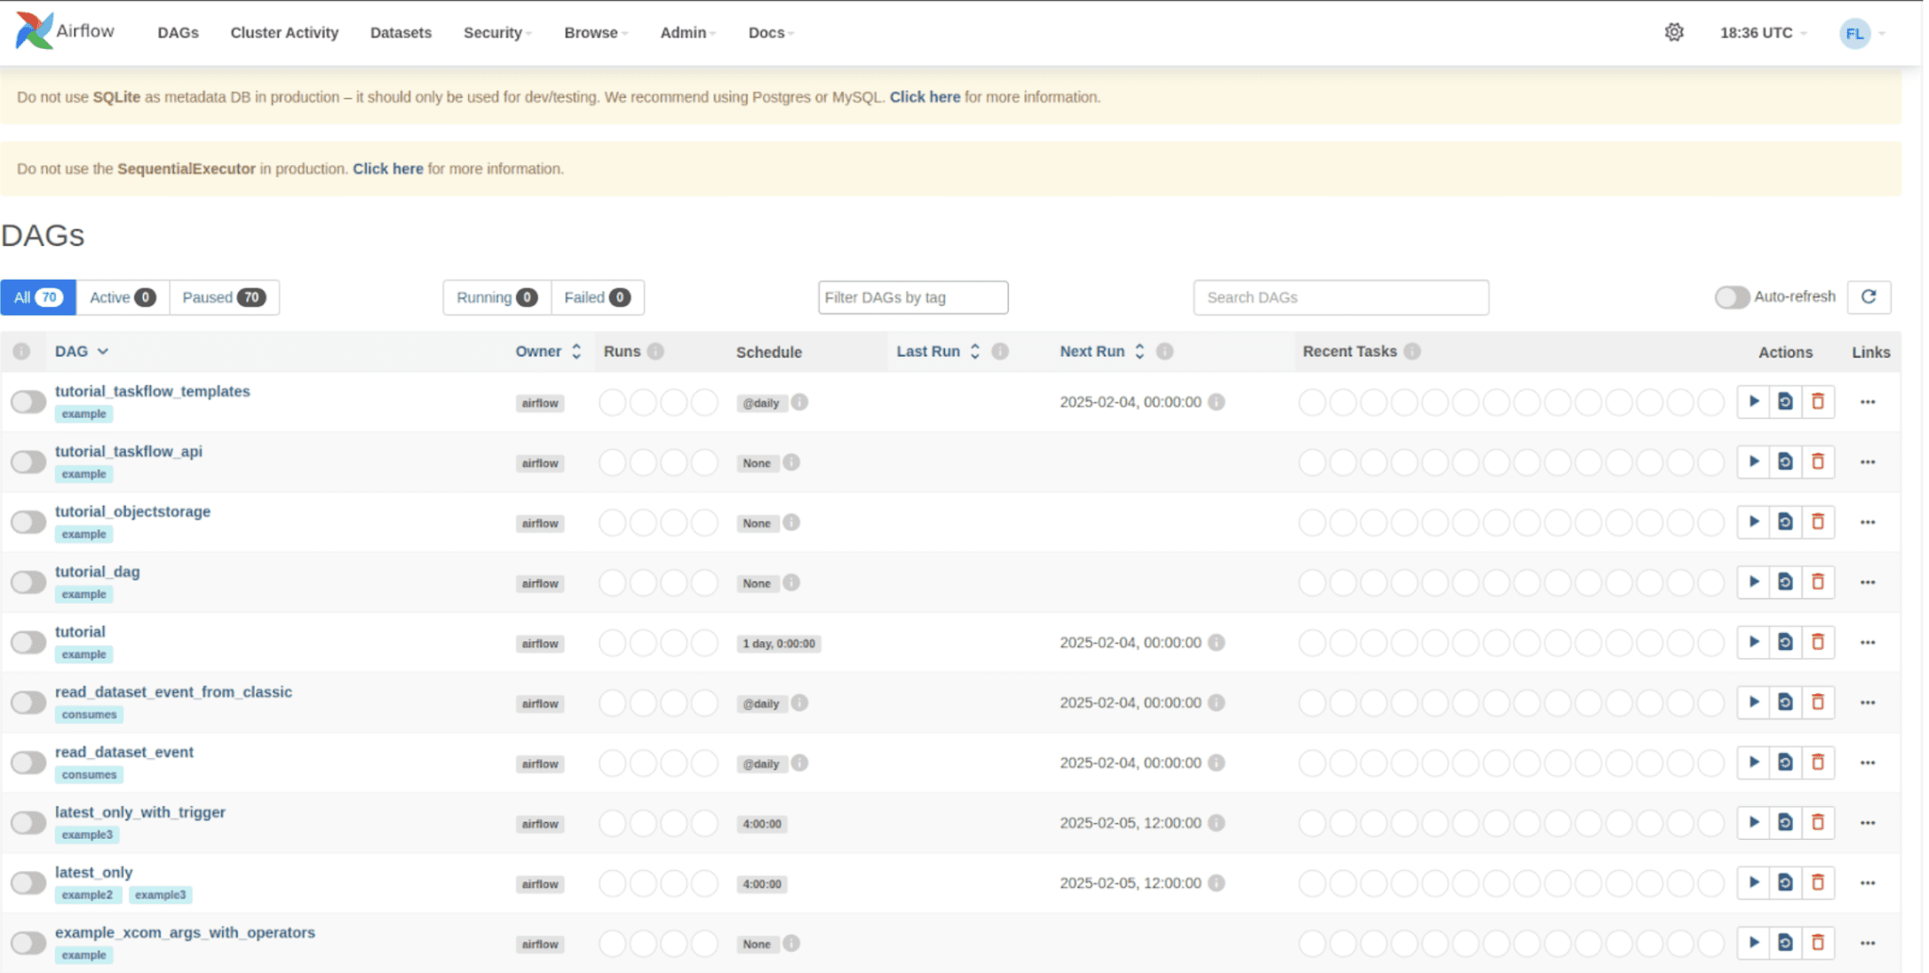Image resolution: width=1929 pixels, height=973 pixels.
Task: Open links menu for tutorial_taskflow_templates row
Action: [x=1868, y=402]
